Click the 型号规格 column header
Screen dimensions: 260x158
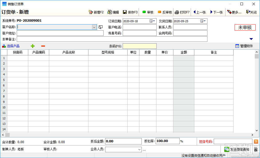coord(108,52)
